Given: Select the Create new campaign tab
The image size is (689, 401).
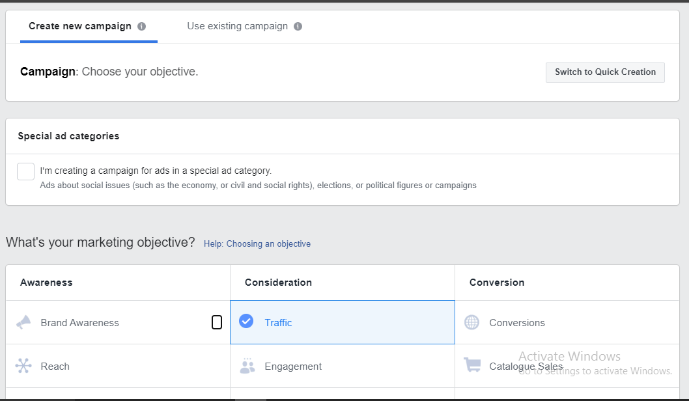Looking at the screenshot, I should coord(80,27).
